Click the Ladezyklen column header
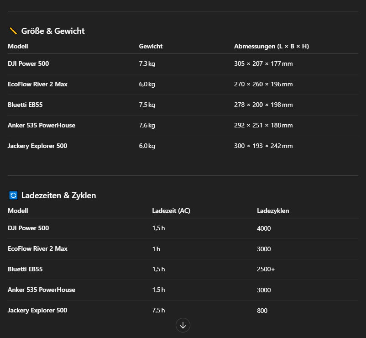 point(273,211)
